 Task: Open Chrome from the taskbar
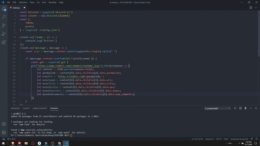(59, 143)
